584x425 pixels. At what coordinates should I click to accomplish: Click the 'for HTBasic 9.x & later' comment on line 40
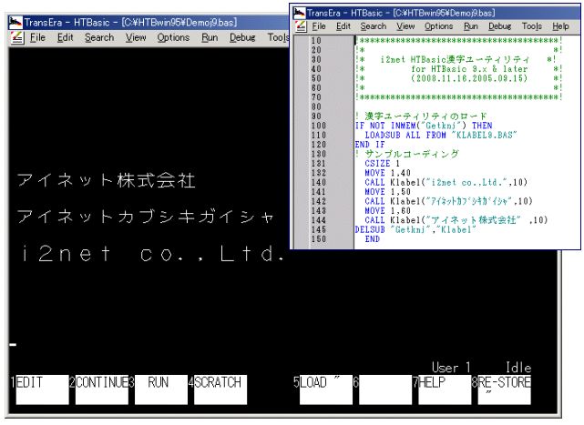pos(469,69)
